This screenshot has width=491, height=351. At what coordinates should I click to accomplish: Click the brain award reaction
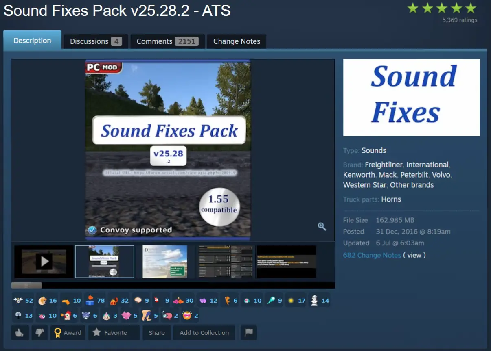(x=141, y=301)
